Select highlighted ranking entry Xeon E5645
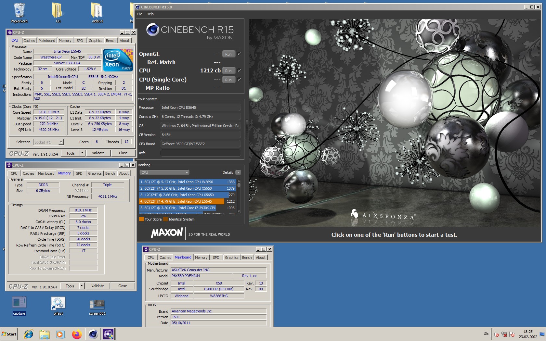 tap(187, 201)
